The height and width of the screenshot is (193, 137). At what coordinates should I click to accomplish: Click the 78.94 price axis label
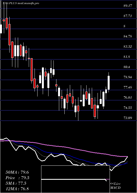(x=128, y=77)
